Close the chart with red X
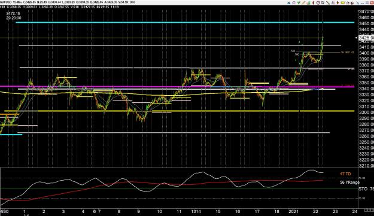Image resolution: width=374 pixels, height=216 pixels. pyautogui.click(x=372, y=3)
